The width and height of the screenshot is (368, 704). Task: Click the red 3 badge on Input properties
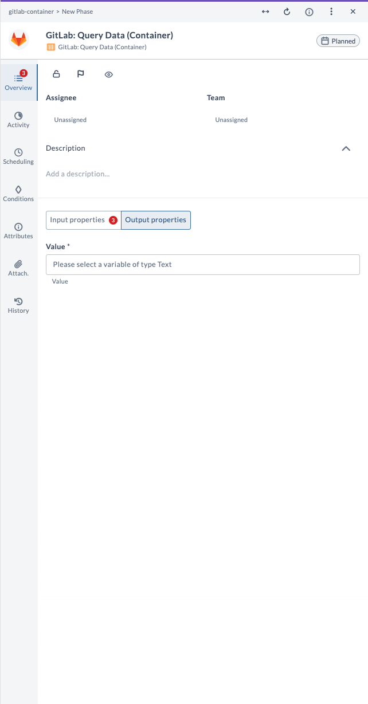[x=113, y=221]
